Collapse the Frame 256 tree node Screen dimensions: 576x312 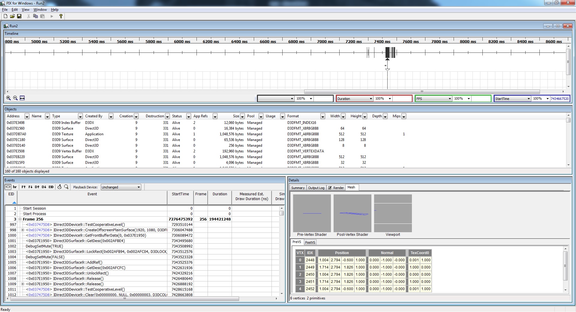pos(20,219)
